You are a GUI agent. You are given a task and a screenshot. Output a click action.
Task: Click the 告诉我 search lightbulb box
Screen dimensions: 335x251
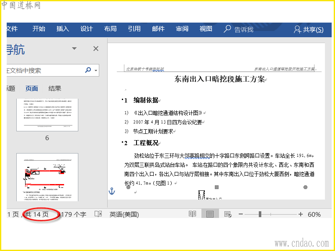(238, 29)
